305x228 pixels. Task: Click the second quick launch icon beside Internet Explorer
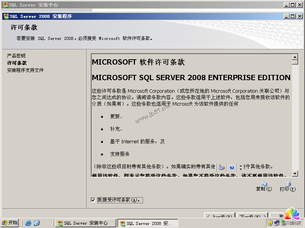37,223
